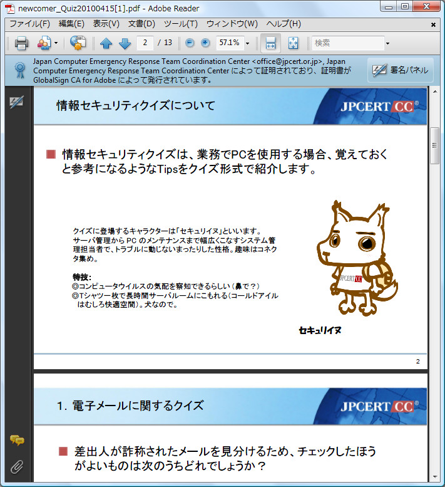Click the scrollbar up arrow

[x=435, y=92]
